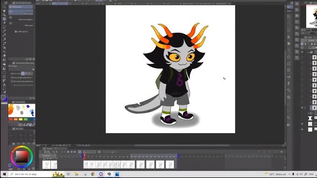Pick the red swatch below the mixing palette

[11, 120]
